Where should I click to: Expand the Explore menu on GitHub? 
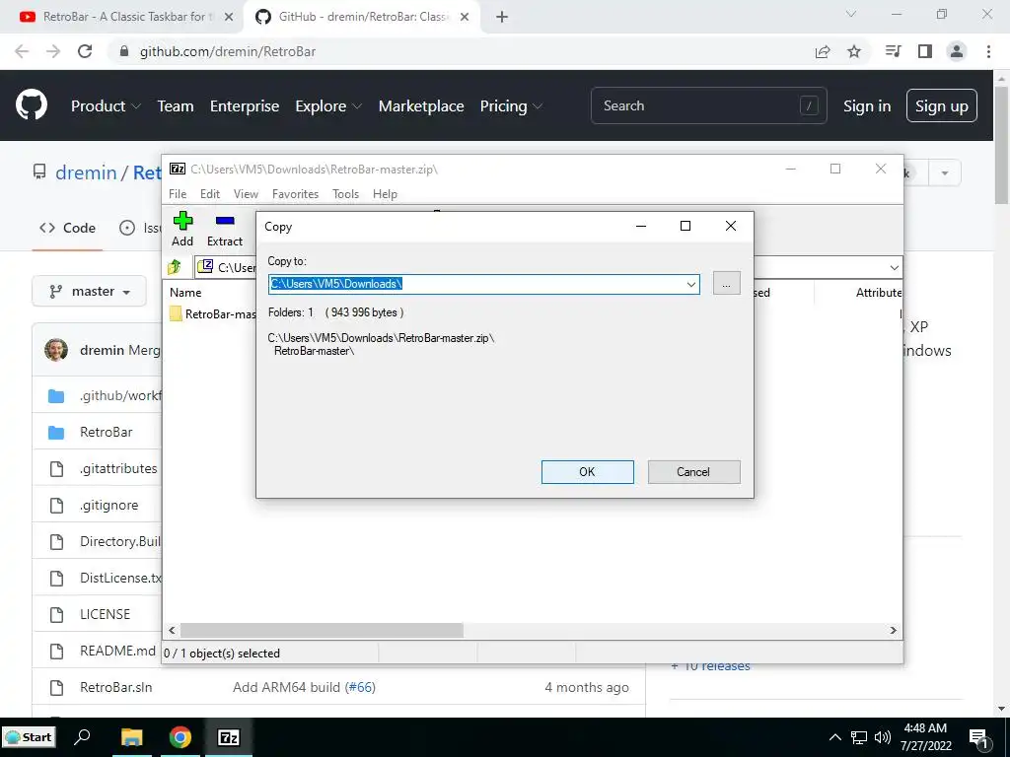[x=328, y=106]
